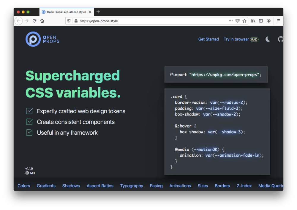Show tracking protection shield info
Image resolution: width=297 pixels, height=210 pixels.
(69, 21)
